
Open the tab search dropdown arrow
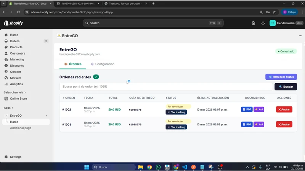coord(3,3)
